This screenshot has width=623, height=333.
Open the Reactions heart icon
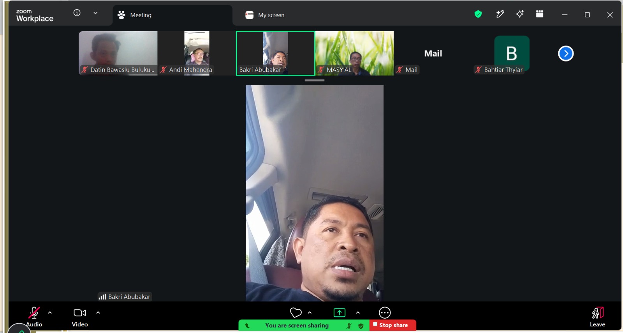point(296,313)
